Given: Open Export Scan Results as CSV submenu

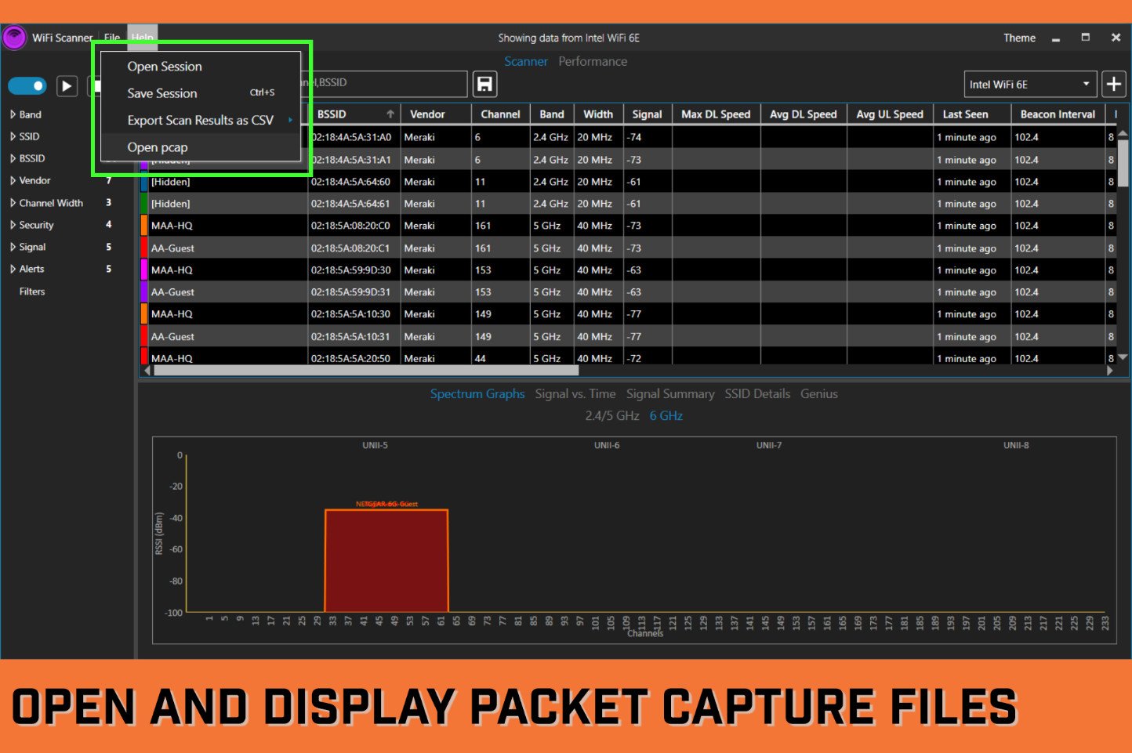Looking at the screenshot, I should (x=201, y=120).
